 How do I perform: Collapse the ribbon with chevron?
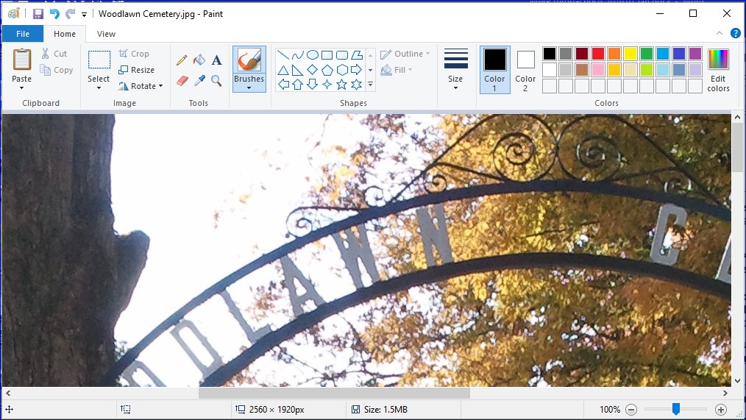(720, 33)
